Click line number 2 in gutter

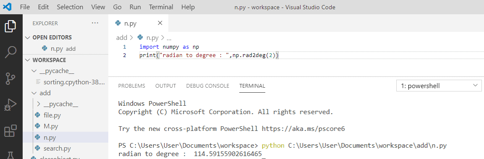click(124, 55)
